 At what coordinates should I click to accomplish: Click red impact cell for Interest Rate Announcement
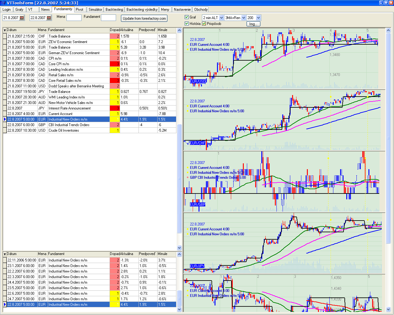pyautogui.click(x=115, y=108)
